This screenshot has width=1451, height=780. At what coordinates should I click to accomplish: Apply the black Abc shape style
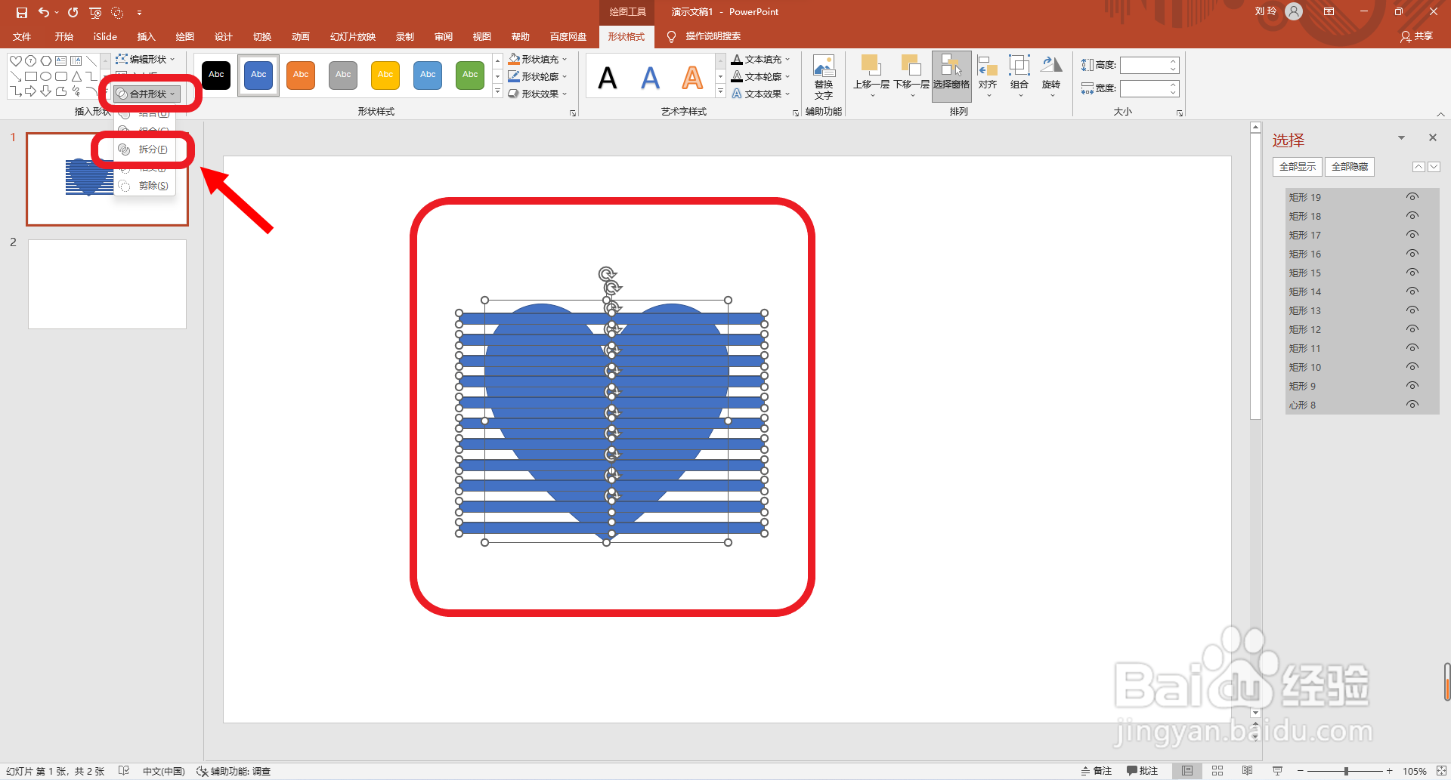pos(216,75)
